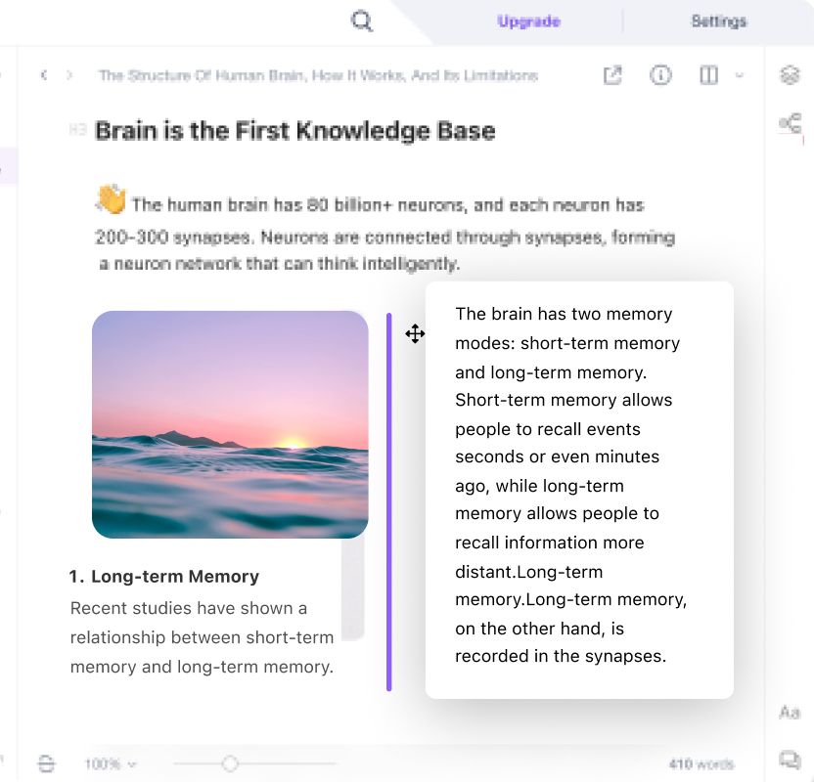The height and width of the screenshot is (782, 814).
Task: Switch to the Upgrade tab
Action: coord(528,22)
